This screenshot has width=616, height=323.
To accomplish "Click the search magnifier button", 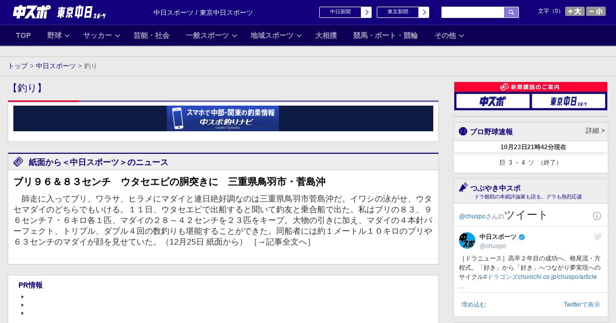I will tap(511, 12).
